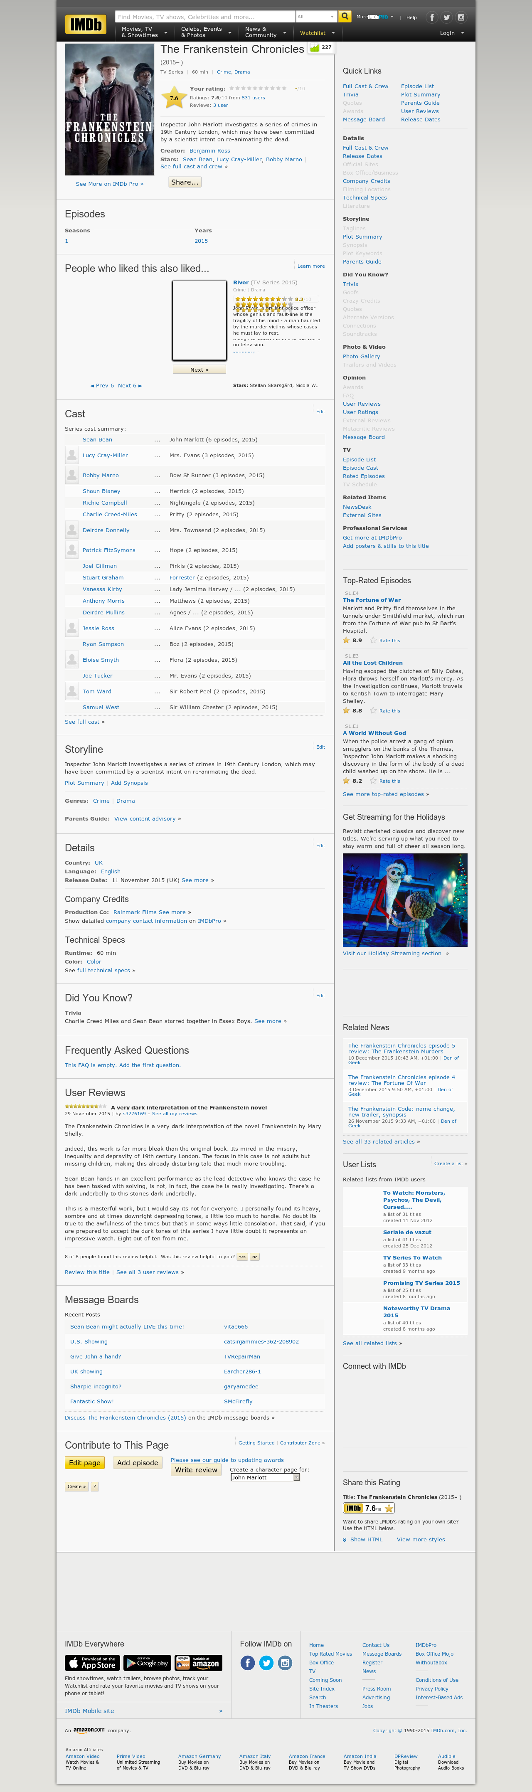
Task: Click the Write review button
Action: 196,1470
